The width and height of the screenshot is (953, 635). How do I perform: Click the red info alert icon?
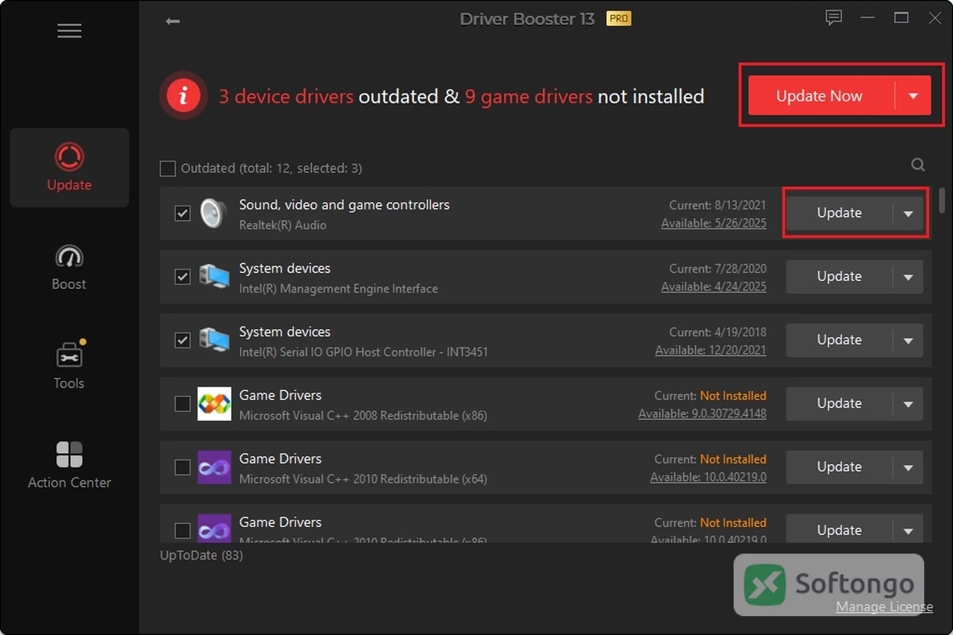click(183, 95)
